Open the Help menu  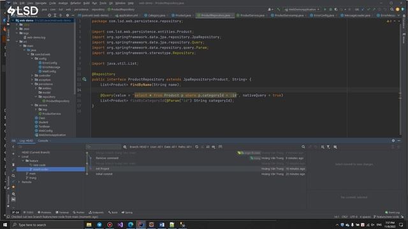[131, 3]
